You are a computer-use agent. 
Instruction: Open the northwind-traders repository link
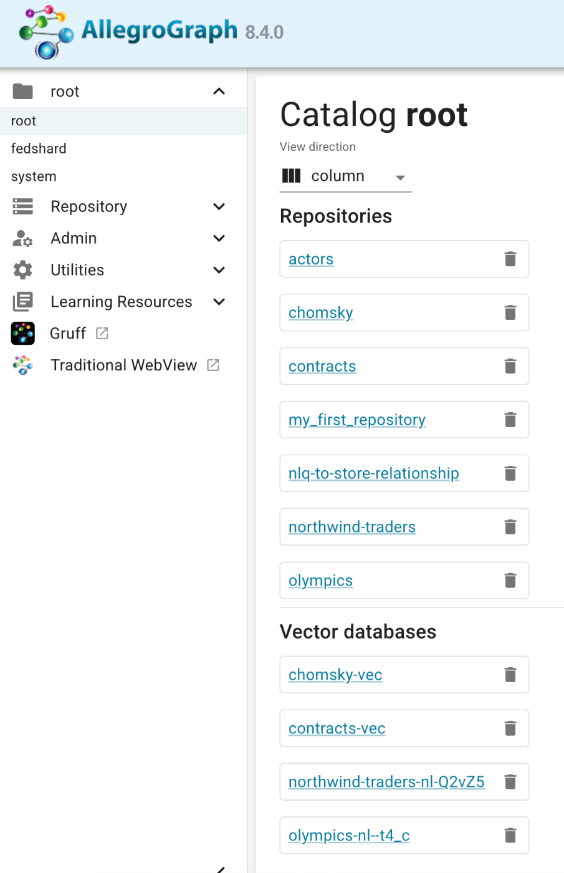[352, 527]
